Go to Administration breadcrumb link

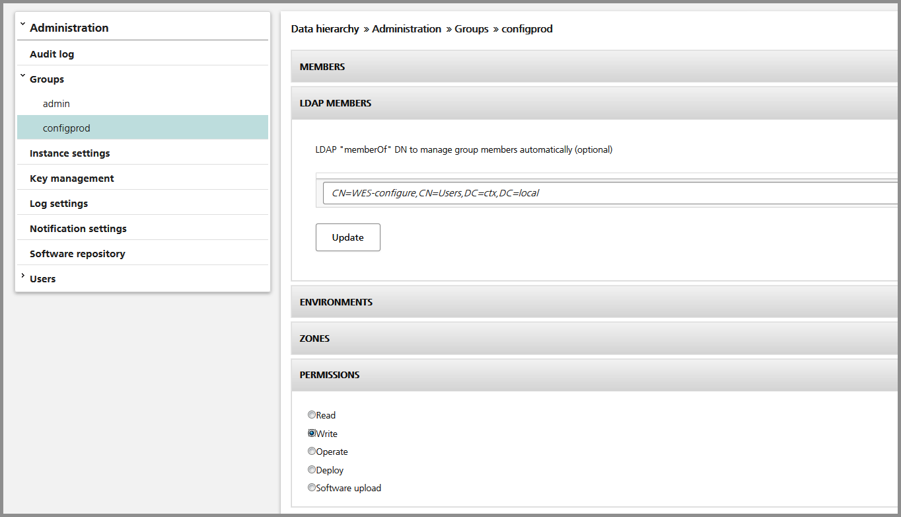[406, 29]
